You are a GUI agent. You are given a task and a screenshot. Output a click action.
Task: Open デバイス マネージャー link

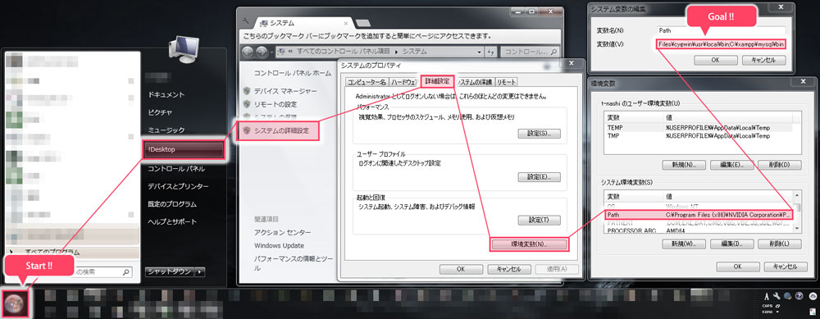(285, 91)
